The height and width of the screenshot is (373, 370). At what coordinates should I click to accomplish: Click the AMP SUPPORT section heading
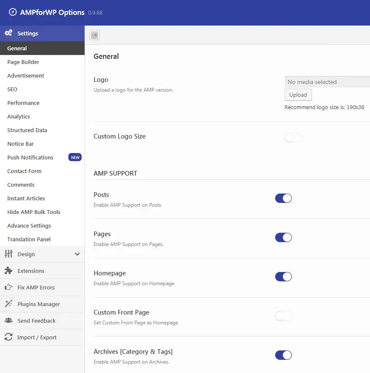[x=115, y=173]
